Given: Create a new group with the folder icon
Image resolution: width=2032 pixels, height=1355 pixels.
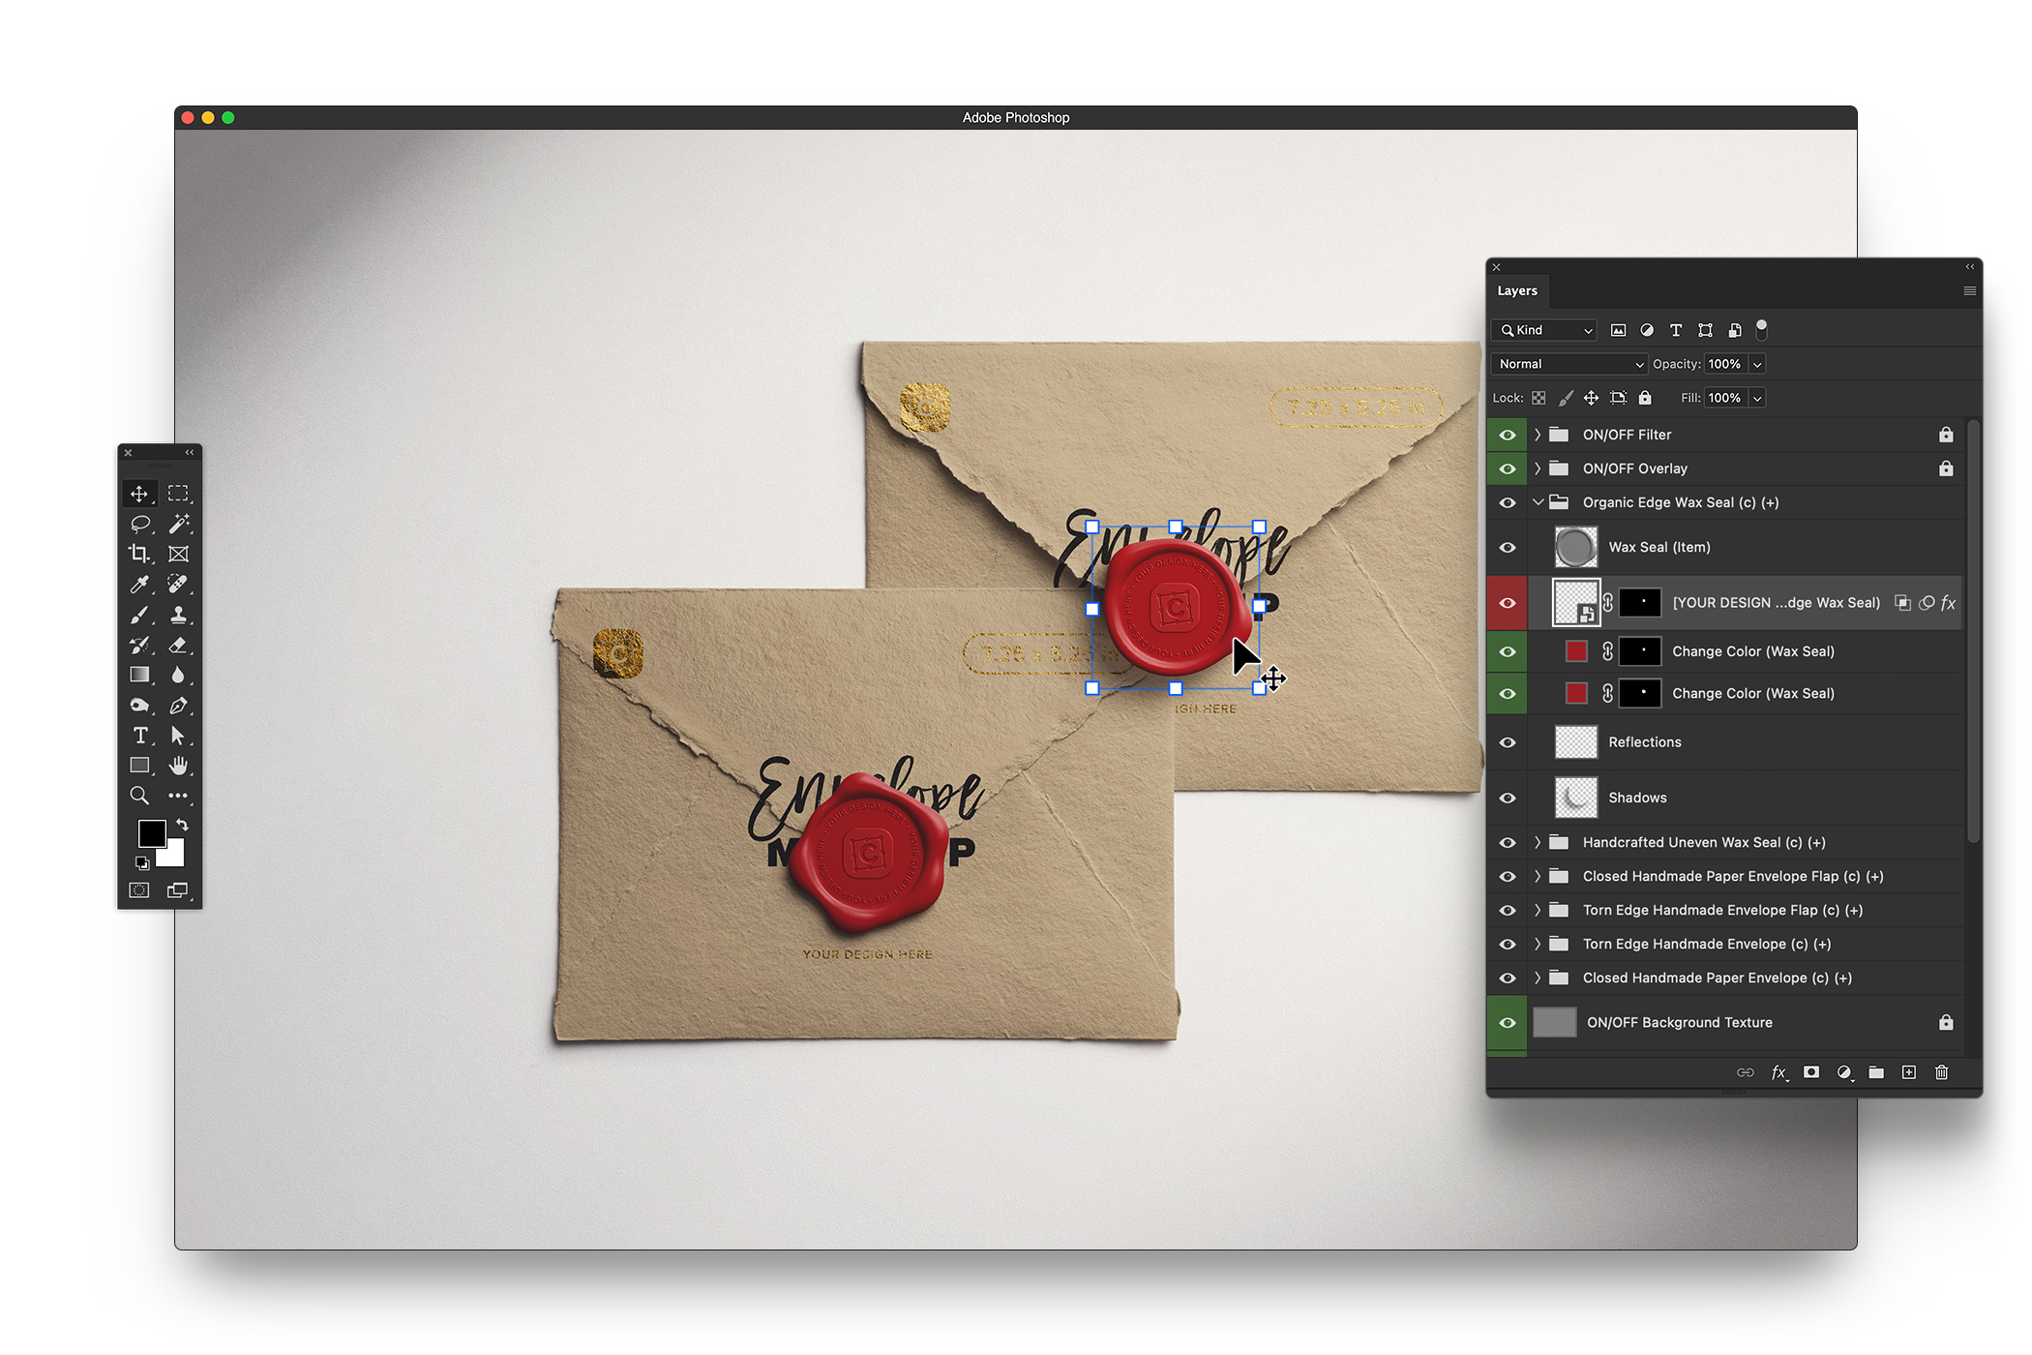Looking at the screenshot, I should pos(1876,1072).
